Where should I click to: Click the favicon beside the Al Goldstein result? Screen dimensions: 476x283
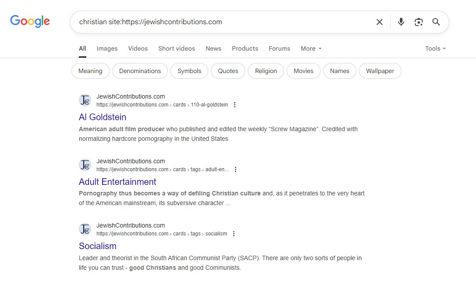point(85,100)
